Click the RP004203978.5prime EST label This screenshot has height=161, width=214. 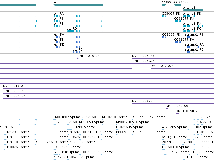(96, 152)
